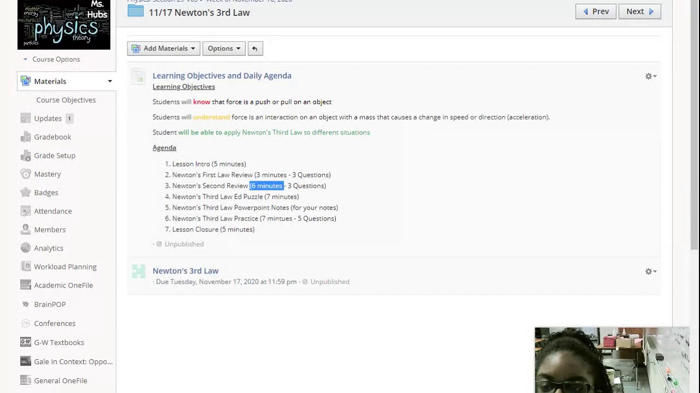Click the orange word "understand"
This screenshot has height=393, width=700.
211,117
